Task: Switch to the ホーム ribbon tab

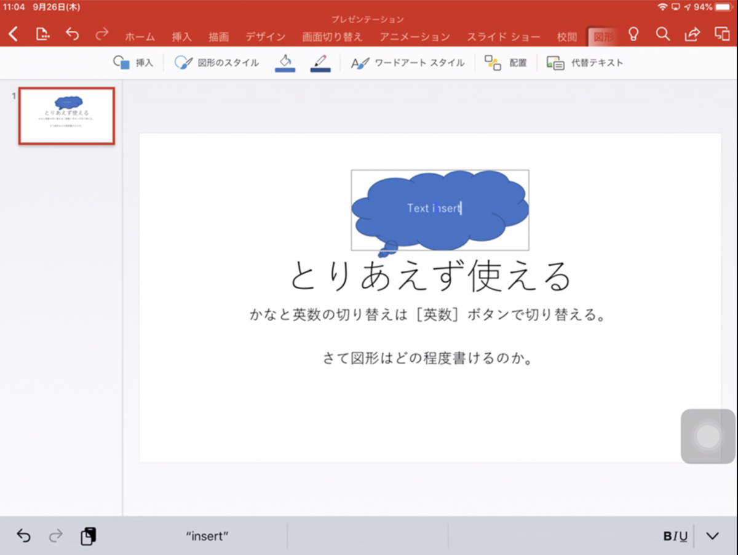Action: [140, 37]
